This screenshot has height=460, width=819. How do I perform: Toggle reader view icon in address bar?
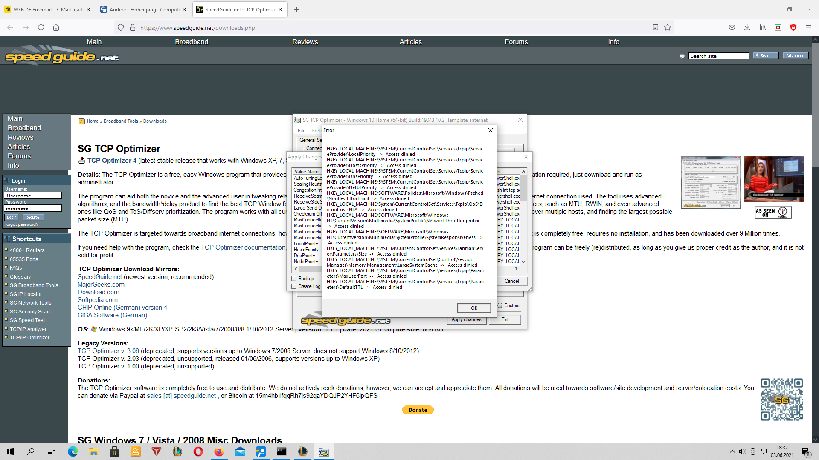pyautogui.click(x=656, y=28)
